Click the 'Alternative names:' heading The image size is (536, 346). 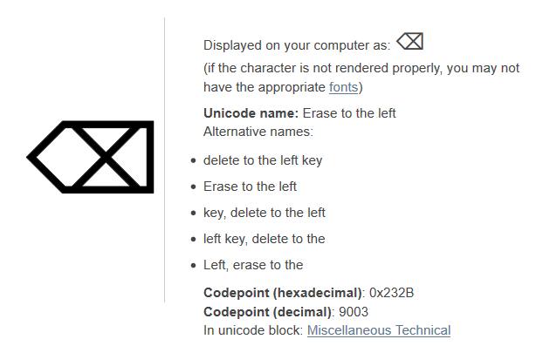point(258,132)
